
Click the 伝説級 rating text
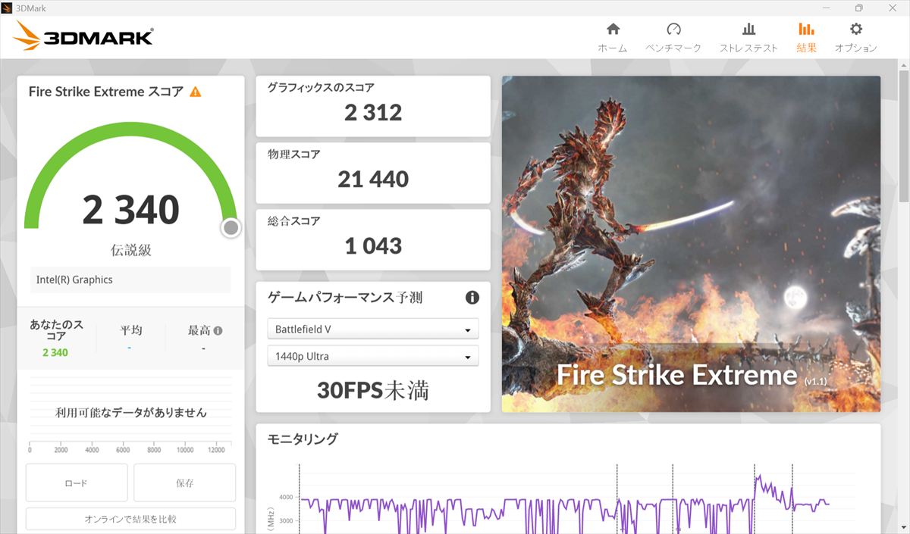point(131,250)
